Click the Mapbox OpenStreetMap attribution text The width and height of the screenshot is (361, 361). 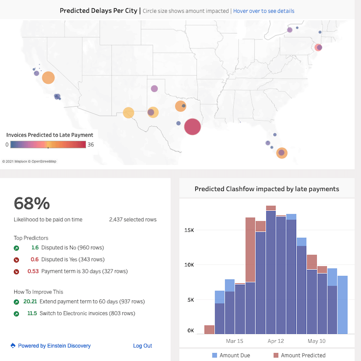click(x=29, y=161)
